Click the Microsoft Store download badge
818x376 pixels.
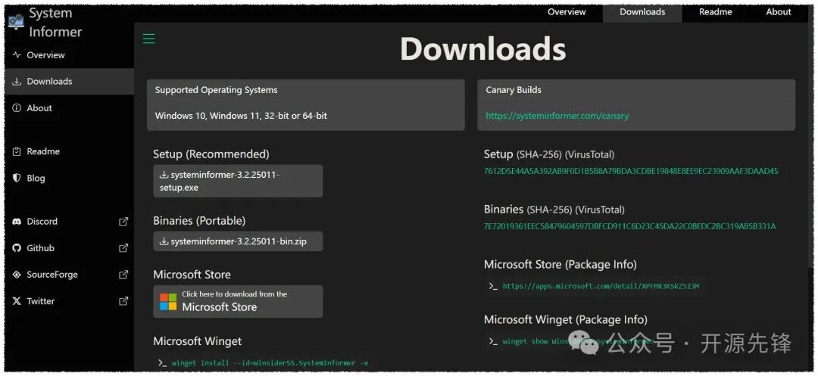[x=237, y=301]
